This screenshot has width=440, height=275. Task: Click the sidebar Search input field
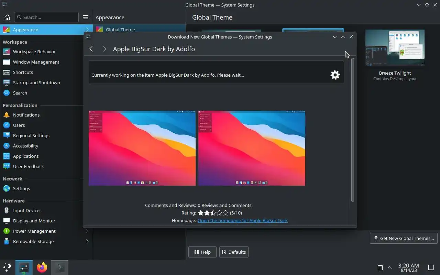tap(46, 17)
